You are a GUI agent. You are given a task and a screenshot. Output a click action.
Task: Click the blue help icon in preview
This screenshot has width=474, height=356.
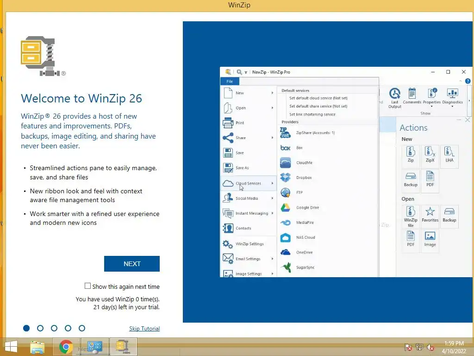click(x=468, y=81)
